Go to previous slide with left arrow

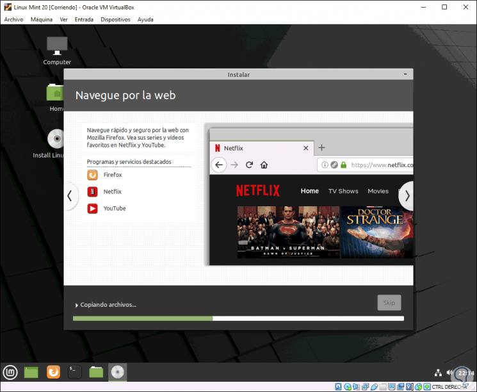point(70,196)
